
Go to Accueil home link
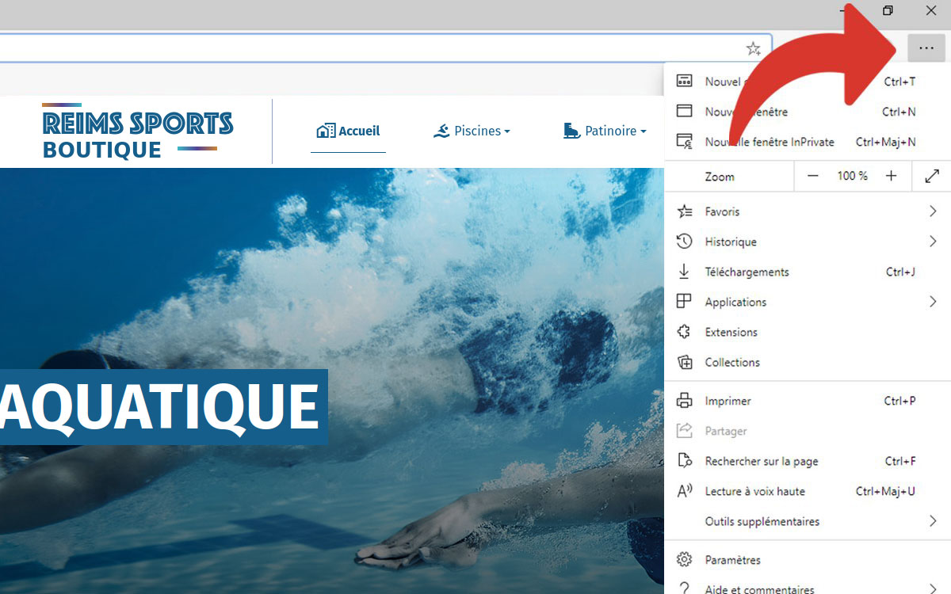click(x=349, y=131)
